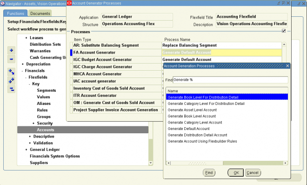Select Generate Default Account in the list dialog
The height and width of the screenshot is (185, 307).
point(188,129)
